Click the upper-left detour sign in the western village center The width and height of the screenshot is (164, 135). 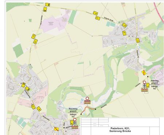click(x=23, y=85)
